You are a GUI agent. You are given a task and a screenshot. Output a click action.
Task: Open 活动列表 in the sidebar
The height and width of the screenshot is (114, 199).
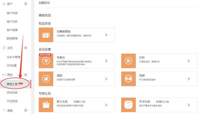click(12, 93)
